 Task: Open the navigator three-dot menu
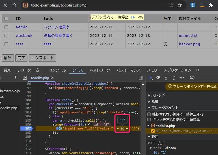[16, 78]
